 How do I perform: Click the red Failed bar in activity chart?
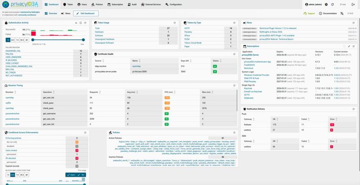tap(33, 34)
